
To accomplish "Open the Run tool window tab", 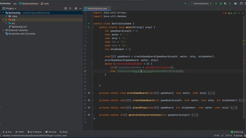I will [x=7, y=132].
